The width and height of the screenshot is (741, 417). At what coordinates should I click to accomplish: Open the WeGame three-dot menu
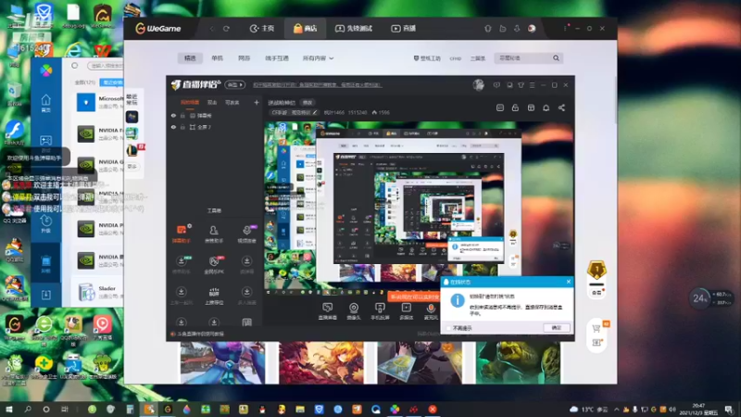tap(565, 29)
